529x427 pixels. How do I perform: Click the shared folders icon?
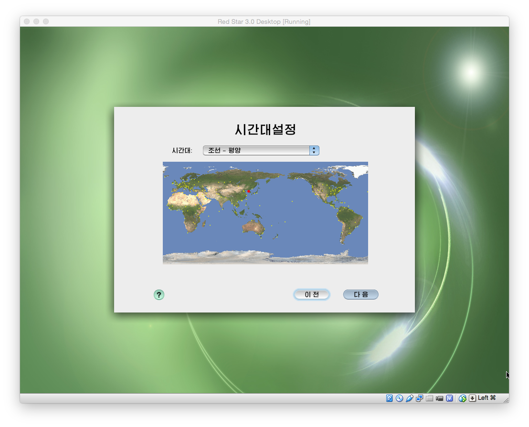click(x=430, y=398)
